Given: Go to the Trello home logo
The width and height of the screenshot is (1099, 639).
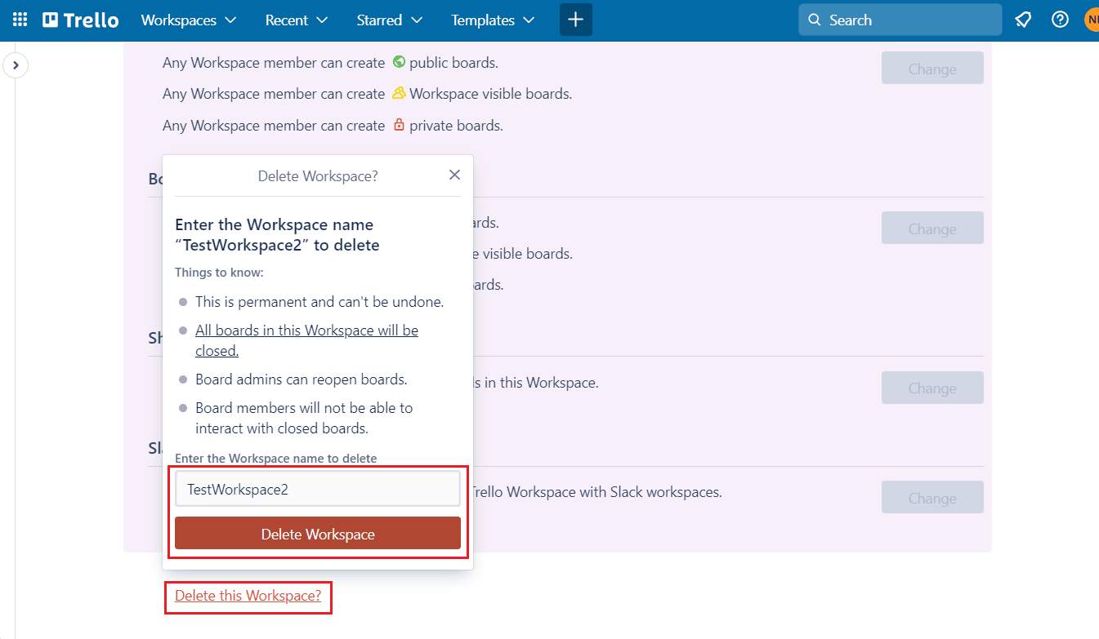Looking at the screenshot, I should (x=81, y=20).
